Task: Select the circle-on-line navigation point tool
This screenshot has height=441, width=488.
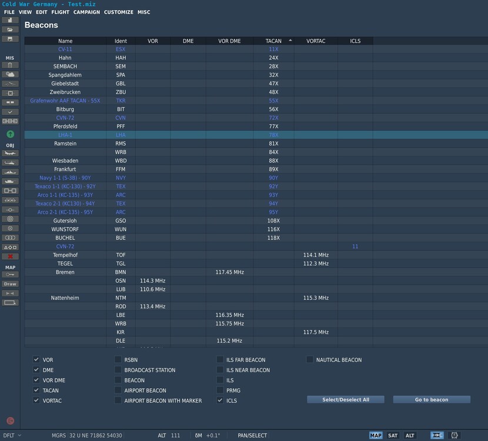Action: click(10, 209)
